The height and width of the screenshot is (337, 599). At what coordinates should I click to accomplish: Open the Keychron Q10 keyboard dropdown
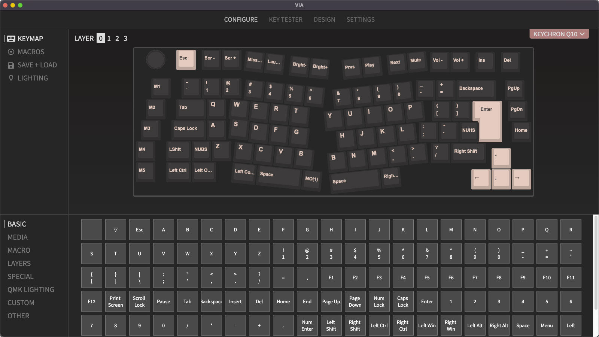pyautogui.click(x=559, y=34)
